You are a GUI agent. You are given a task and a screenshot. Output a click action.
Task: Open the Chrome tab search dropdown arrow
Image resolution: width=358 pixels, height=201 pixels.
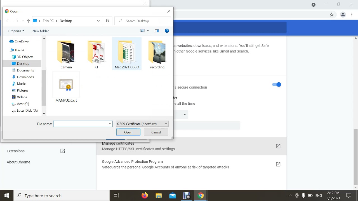(x=314, y=4)
